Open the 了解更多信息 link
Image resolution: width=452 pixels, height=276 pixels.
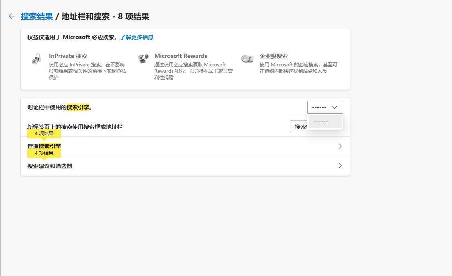(x=137, y=37)
